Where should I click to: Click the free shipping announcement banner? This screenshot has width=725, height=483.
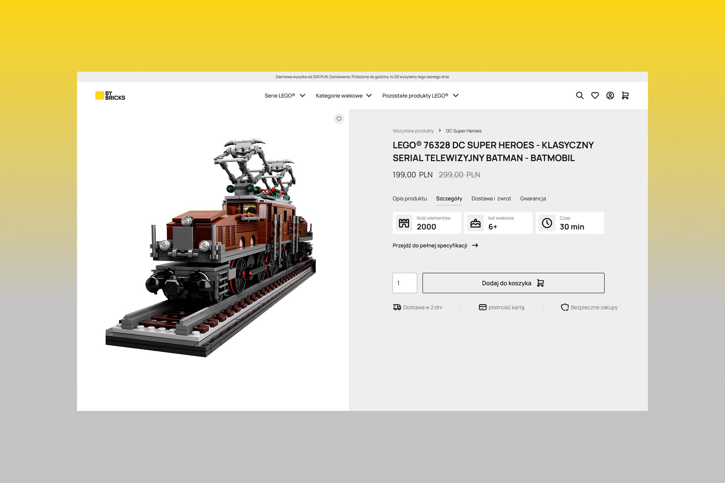point(362,77)
